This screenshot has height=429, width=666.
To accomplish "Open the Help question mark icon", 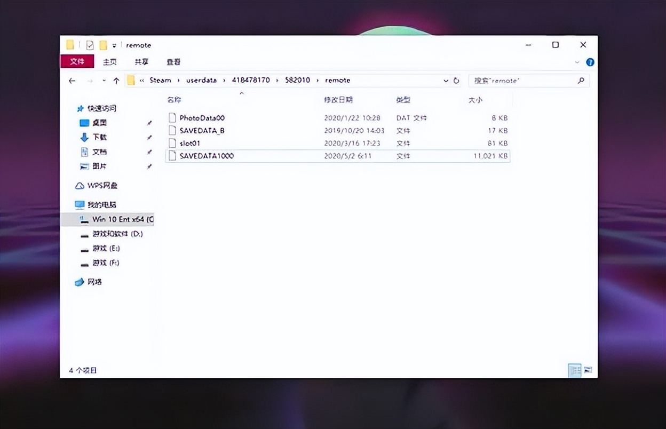I will [x=590, y=62].
